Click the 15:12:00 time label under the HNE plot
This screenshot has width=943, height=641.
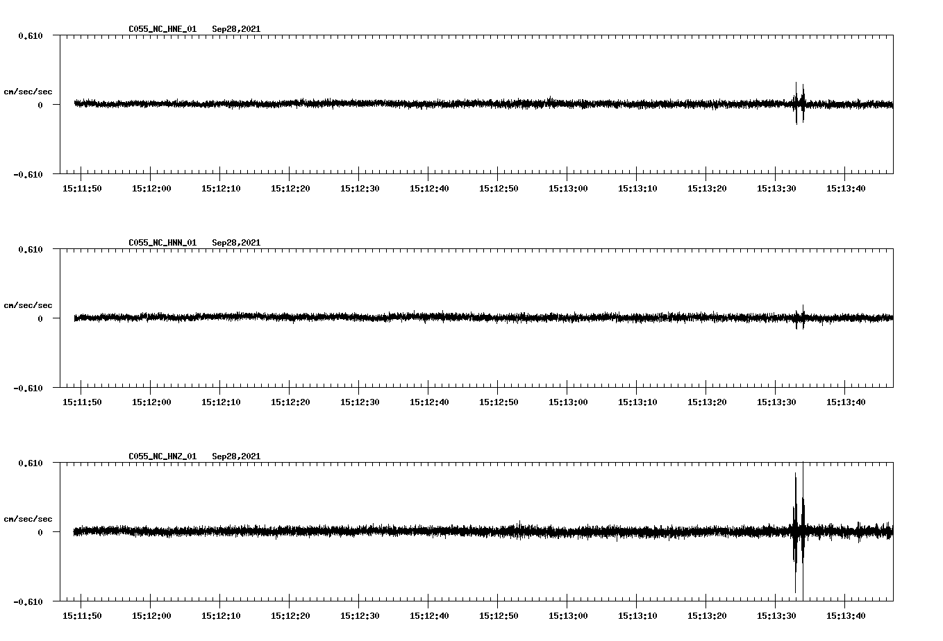pos(151,189)
